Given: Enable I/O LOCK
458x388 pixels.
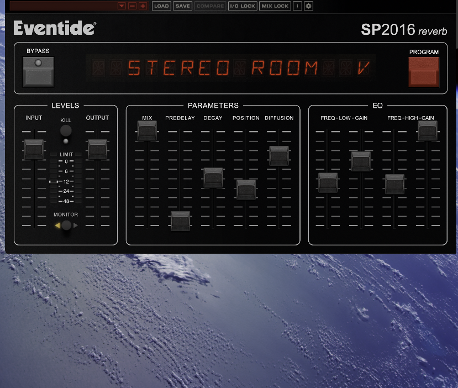Looking at the screenshot, I should point(243,6).
